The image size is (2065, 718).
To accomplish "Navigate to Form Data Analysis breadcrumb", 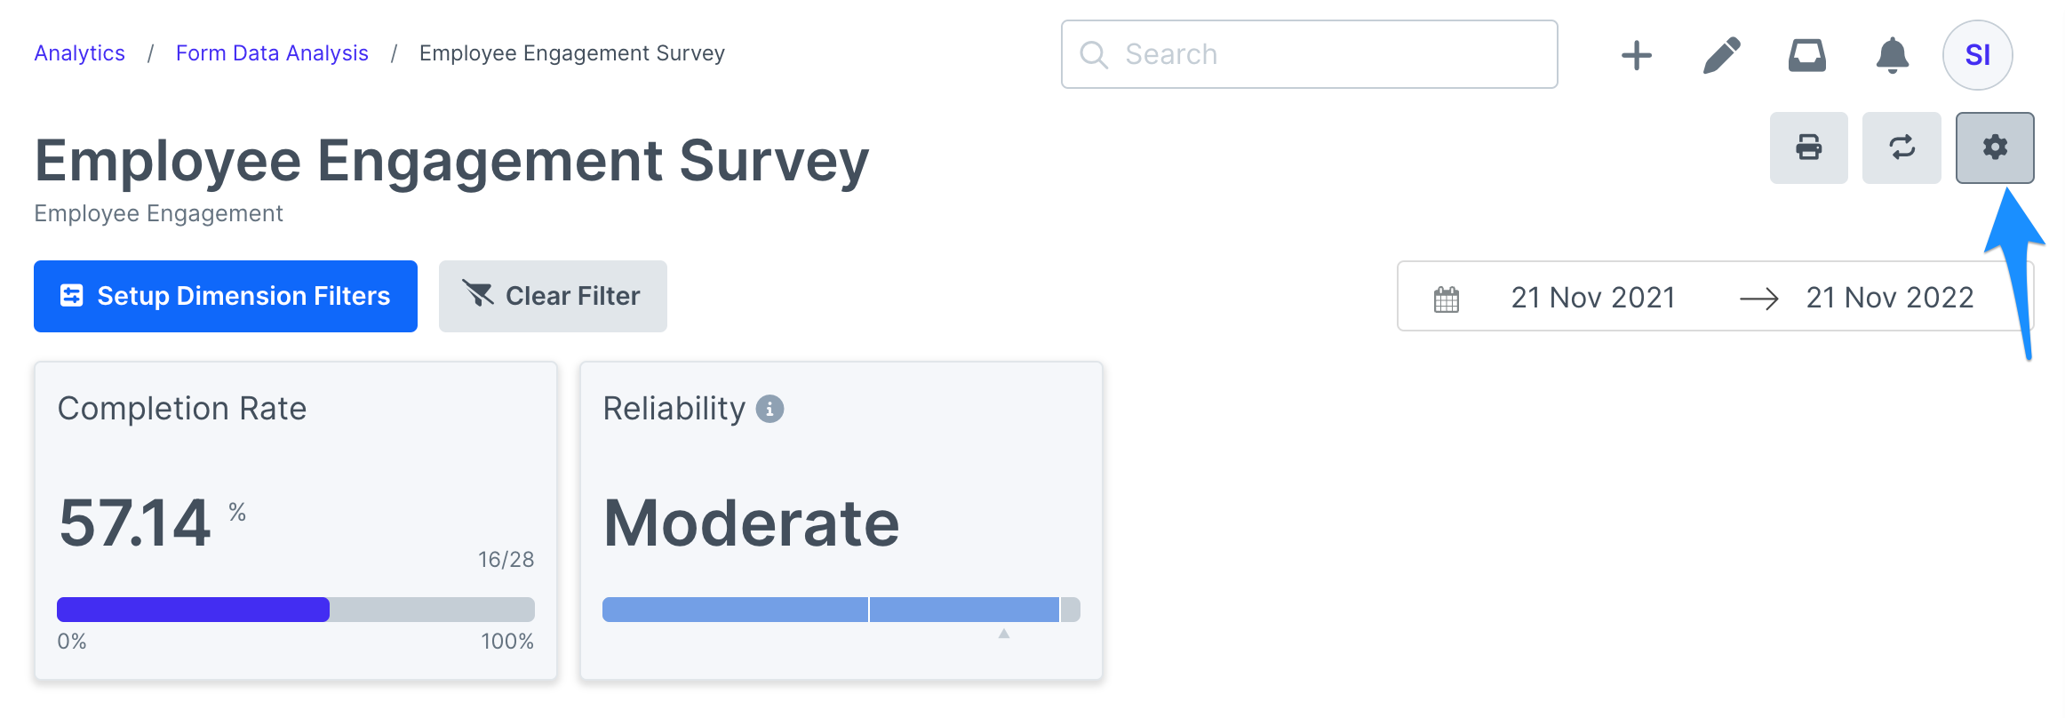I will 272,53.
